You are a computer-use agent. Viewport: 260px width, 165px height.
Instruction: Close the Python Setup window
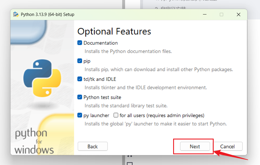(239, 14)
